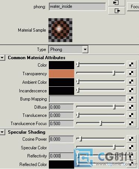
Task: Click the Reflectivity value field 0.000
Action: [x=61, y=156]
